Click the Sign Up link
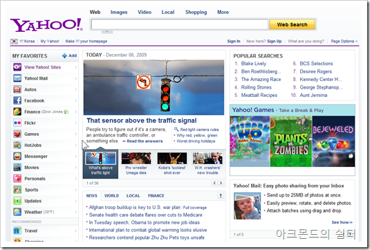The width and height of the screenshot is (370, 250). point(274,41)
